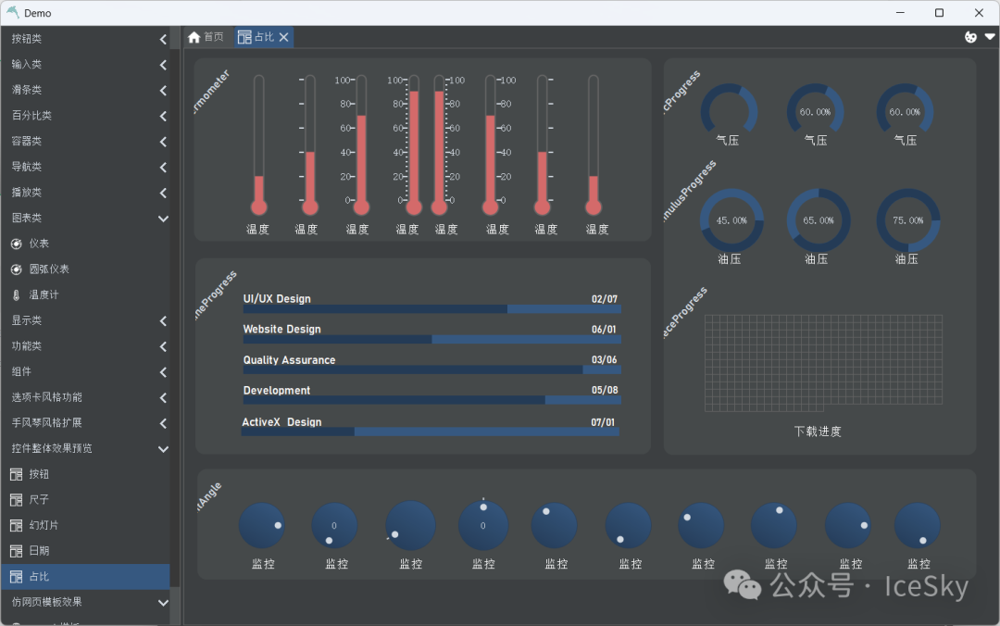Click the UI/UX Design progress bar
Screen dimensions: 1000x626
click(x=431, y=309)
